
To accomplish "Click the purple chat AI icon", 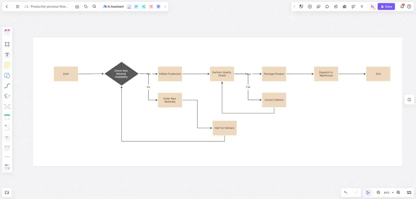I will [158, 6].
